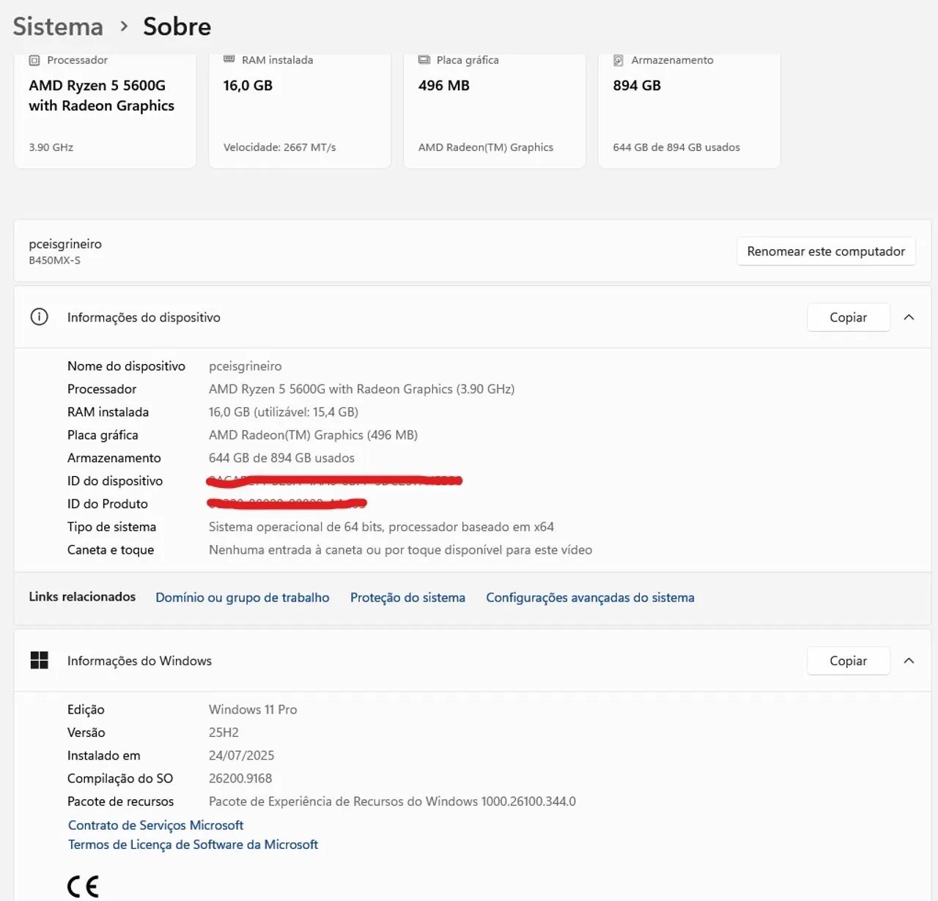The image size is (938, 901).
Task: Click the 'ID do dispositivo' label
Action: pos(115,481)
